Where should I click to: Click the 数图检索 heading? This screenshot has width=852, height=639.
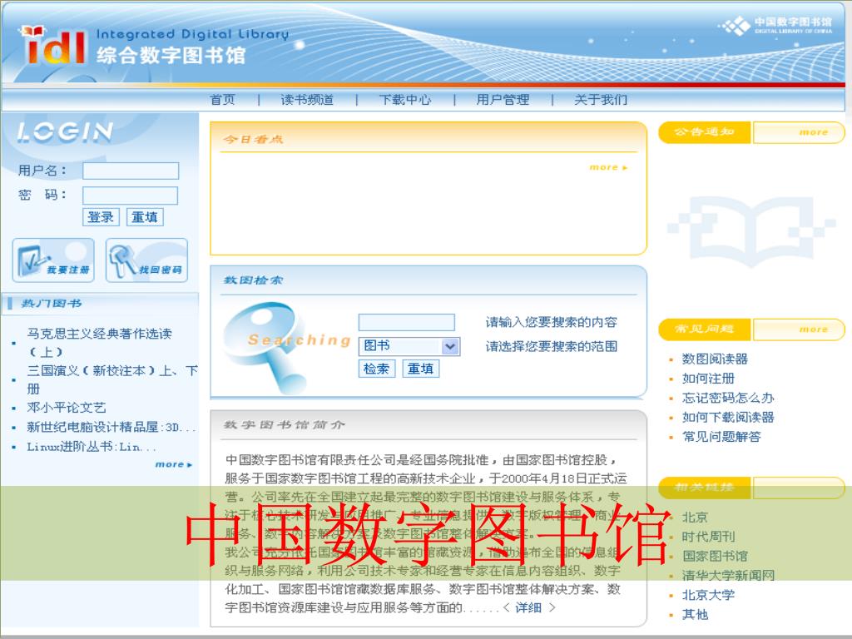pyautogui.click(x=253, y=280)
